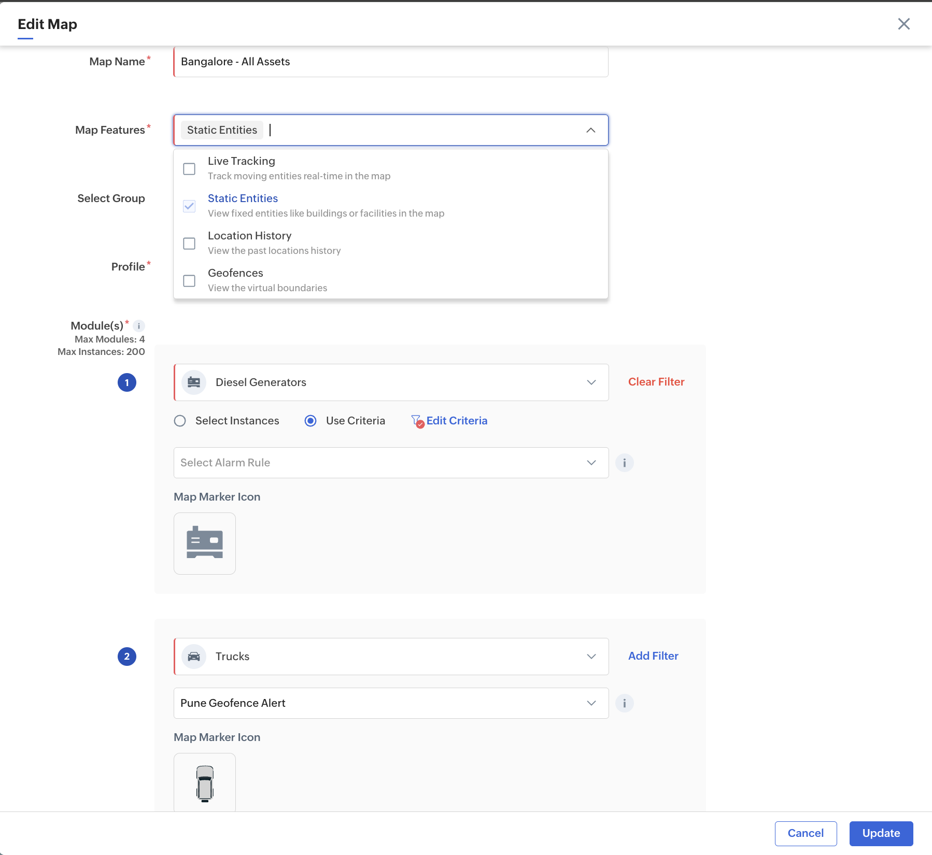Enable the Live Tracking checkbox
Image resolution: width=932 pixels, height=855 pixels.
point(190,169)
